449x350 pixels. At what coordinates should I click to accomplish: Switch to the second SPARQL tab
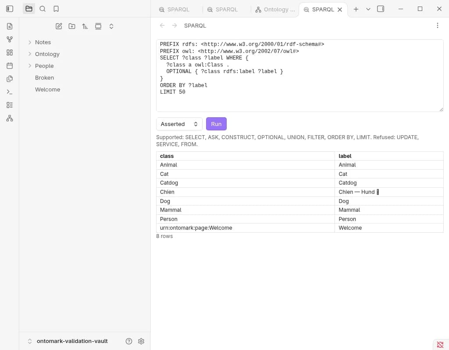click(x=223, y=10)
